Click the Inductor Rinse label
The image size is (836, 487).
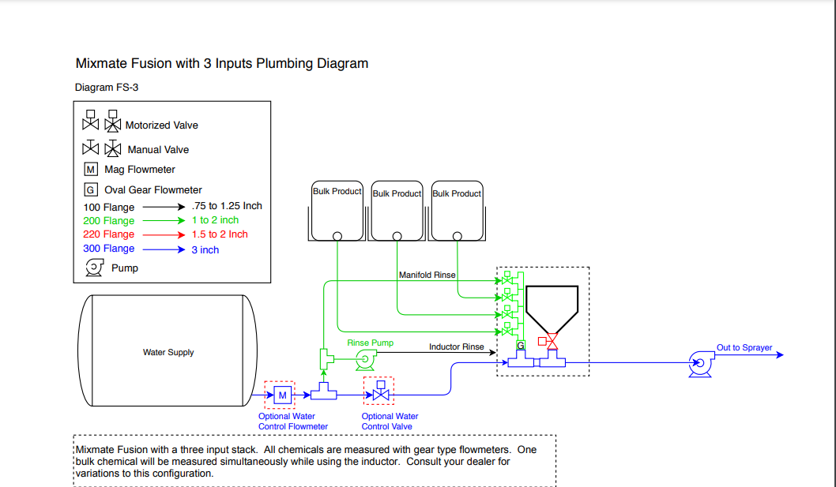(457, 347)
